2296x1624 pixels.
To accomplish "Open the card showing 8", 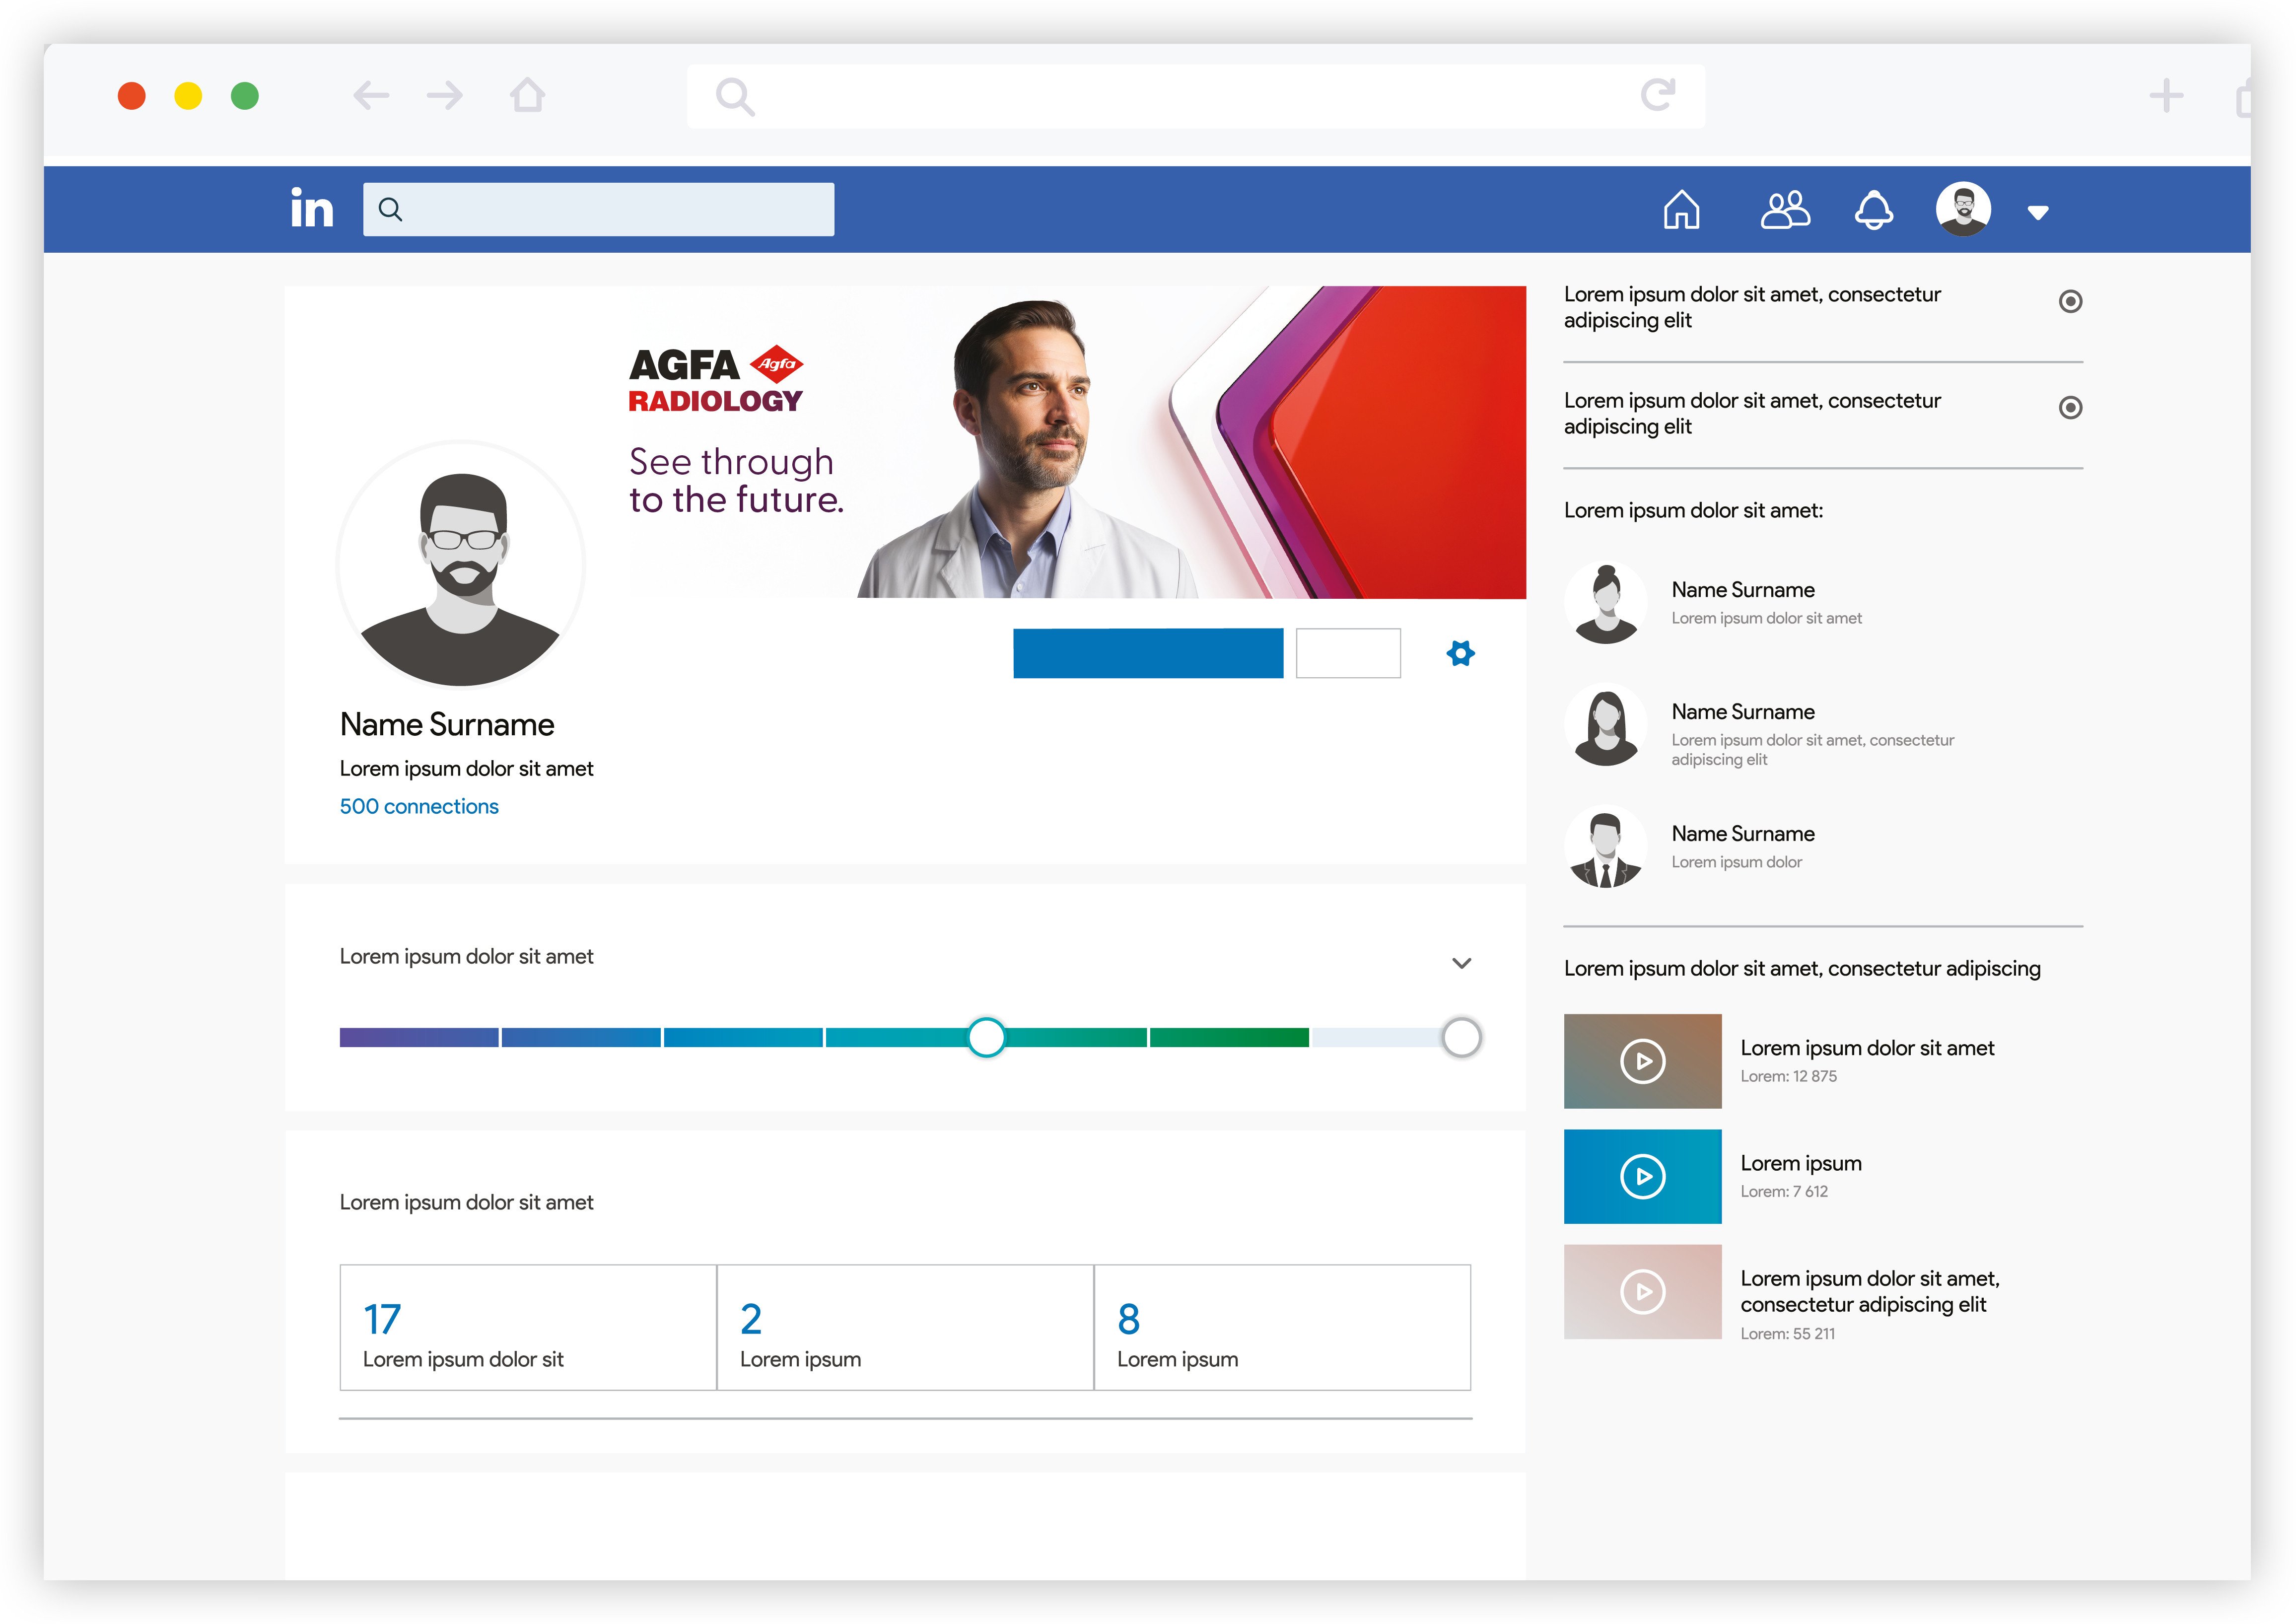I will 1282,1327.
